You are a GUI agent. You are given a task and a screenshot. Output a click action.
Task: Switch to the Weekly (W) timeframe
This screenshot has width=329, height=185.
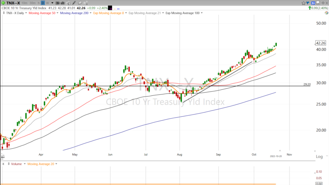[x=47, y=3]
